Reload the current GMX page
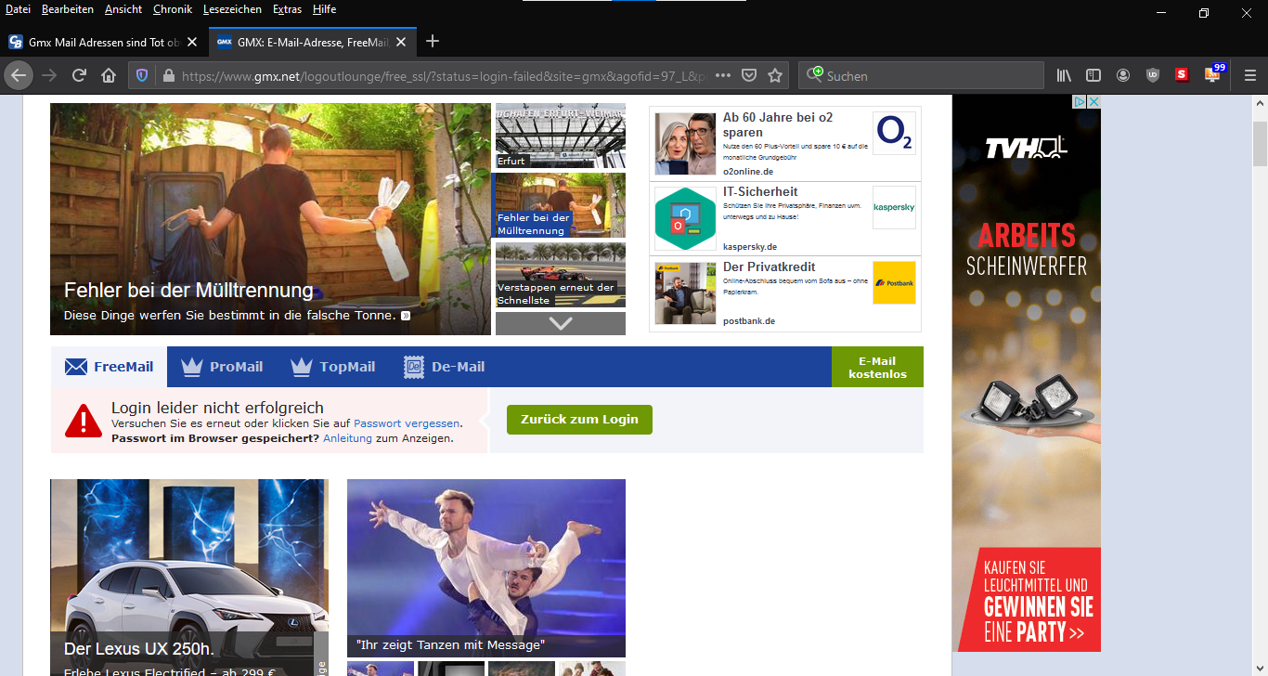The width and height of the screenshot is (1268, 676). pyautogui.click(x=80, y=75)
